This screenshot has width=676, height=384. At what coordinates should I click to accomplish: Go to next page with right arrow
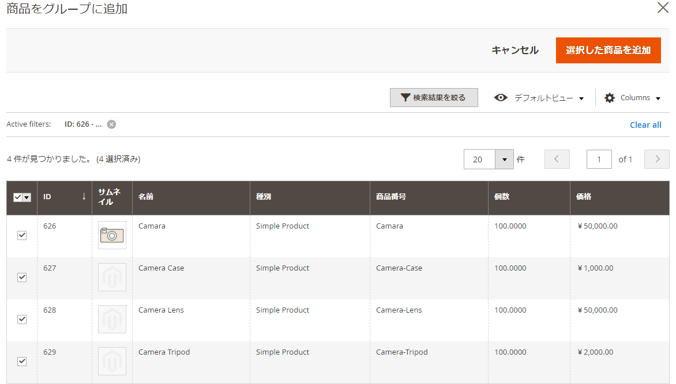[656, 159]
